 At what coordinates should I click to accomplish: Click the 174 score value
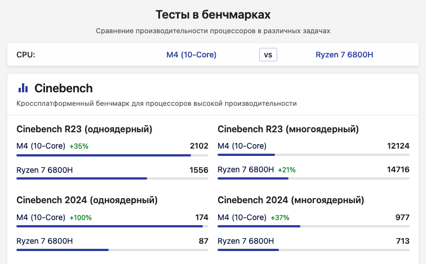pyautogui.click(x=202, y=217)
